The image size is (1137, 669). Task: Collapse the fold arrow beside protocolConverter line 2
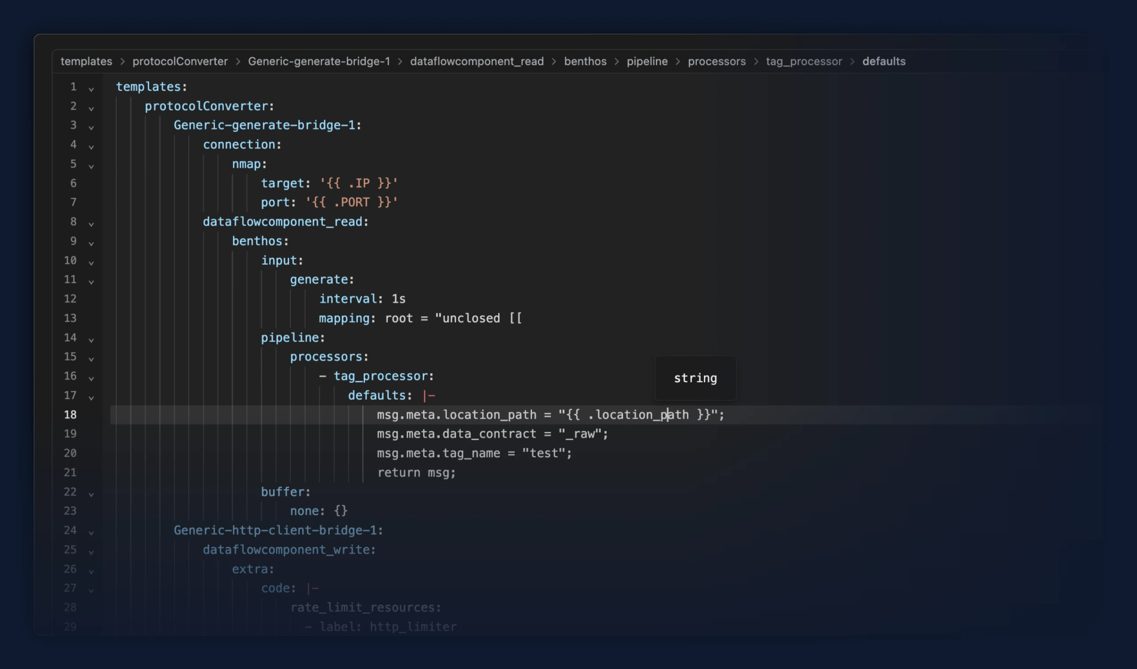[x=91, y=109]
